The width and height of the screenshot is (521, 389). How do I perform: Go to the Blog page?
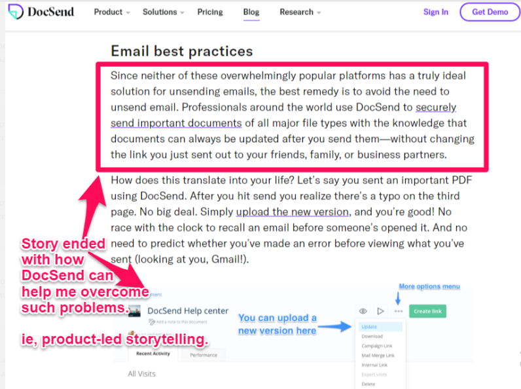coord(251,12)
